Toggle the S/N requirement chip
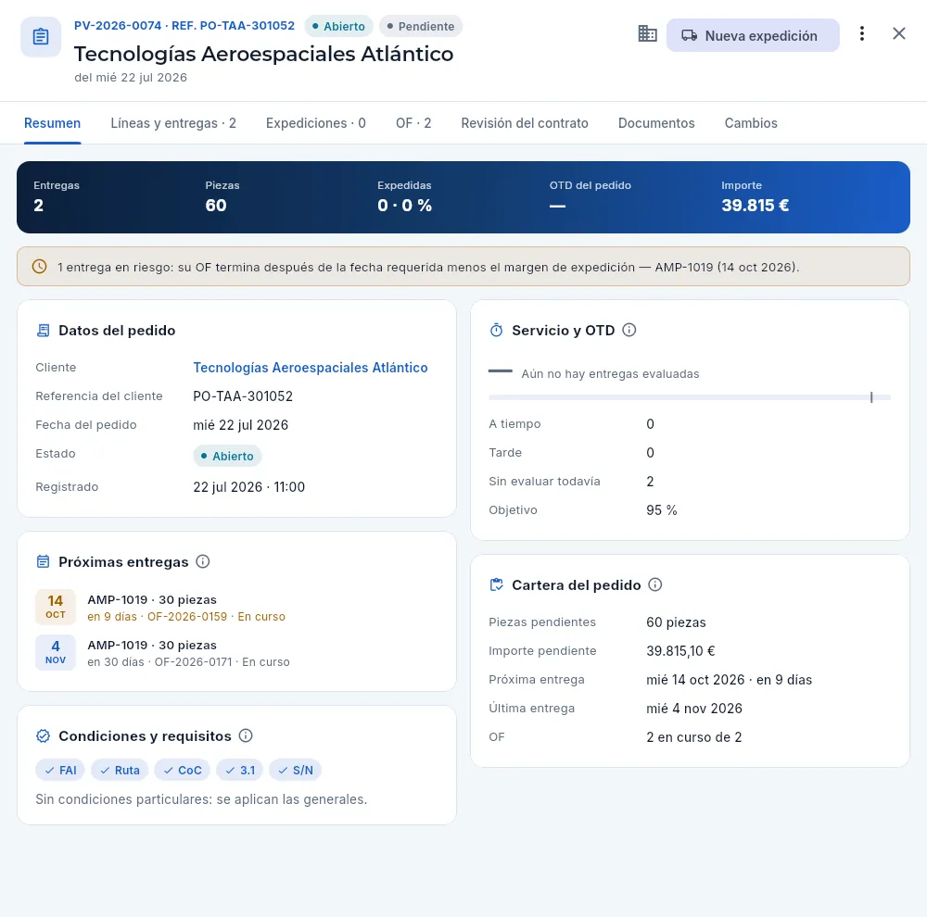The image size is (927, 917). point(295,770)
